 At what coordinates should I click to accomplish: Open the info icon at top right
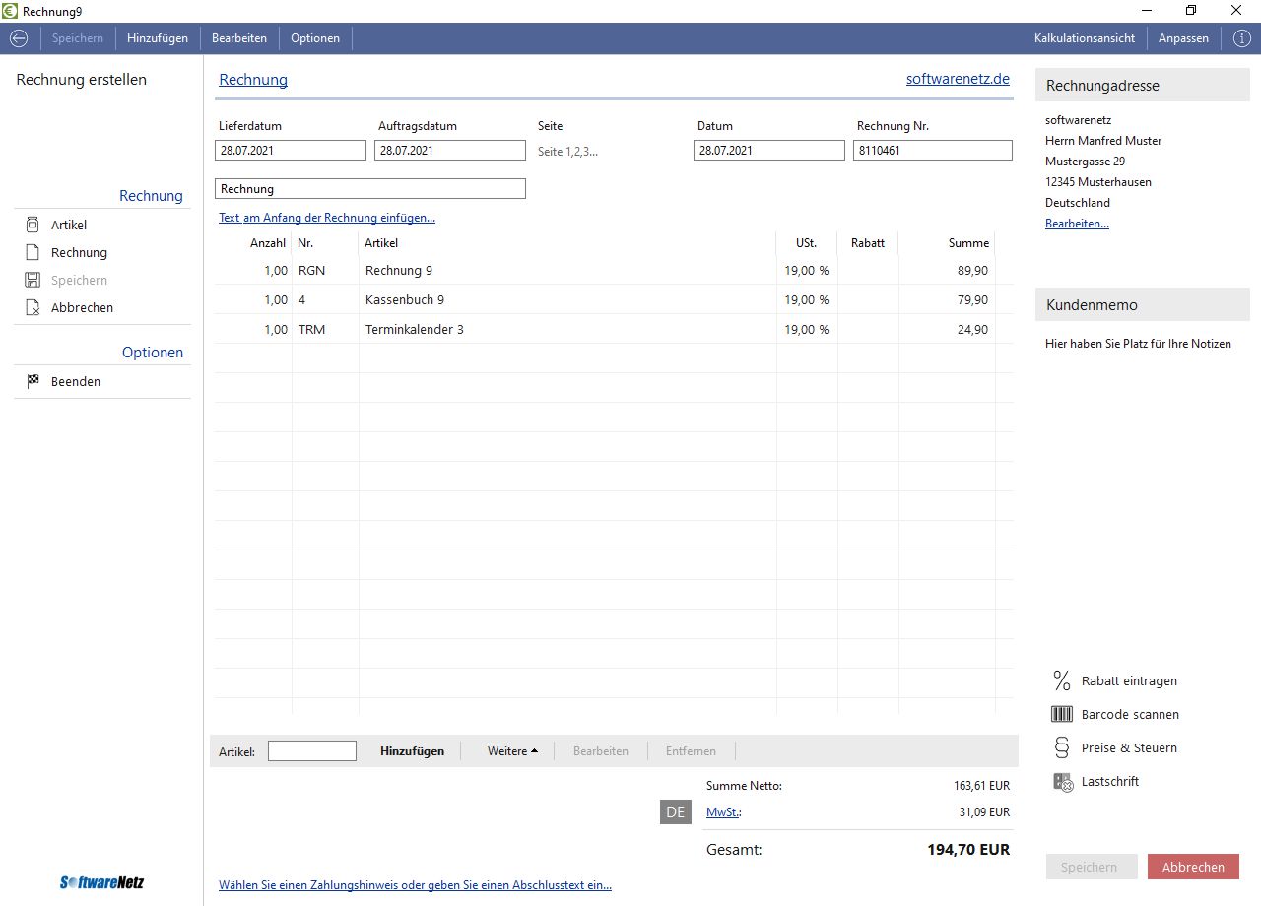pos(1241,38)
